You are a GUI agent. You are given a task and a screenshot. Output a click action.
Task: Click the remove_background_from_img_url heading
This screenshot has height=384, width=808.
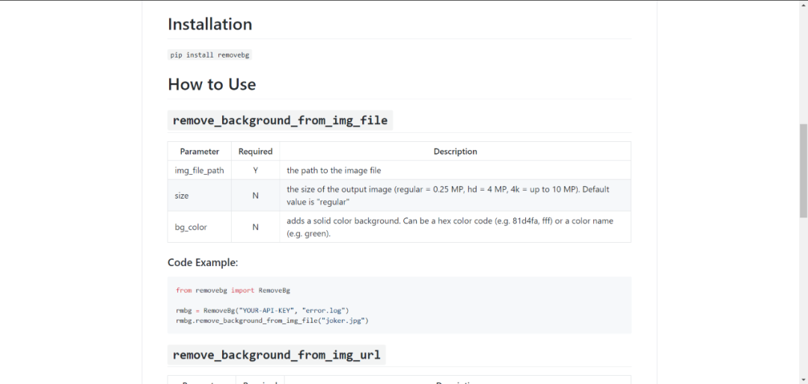coord(277,355)
